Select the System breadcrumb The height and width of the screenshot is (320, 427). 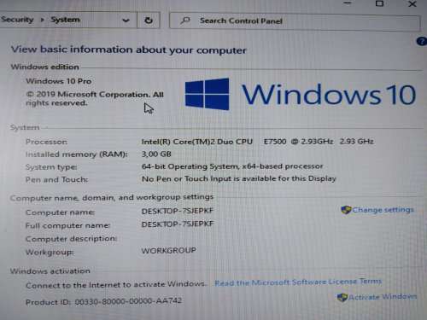point(65,20)
